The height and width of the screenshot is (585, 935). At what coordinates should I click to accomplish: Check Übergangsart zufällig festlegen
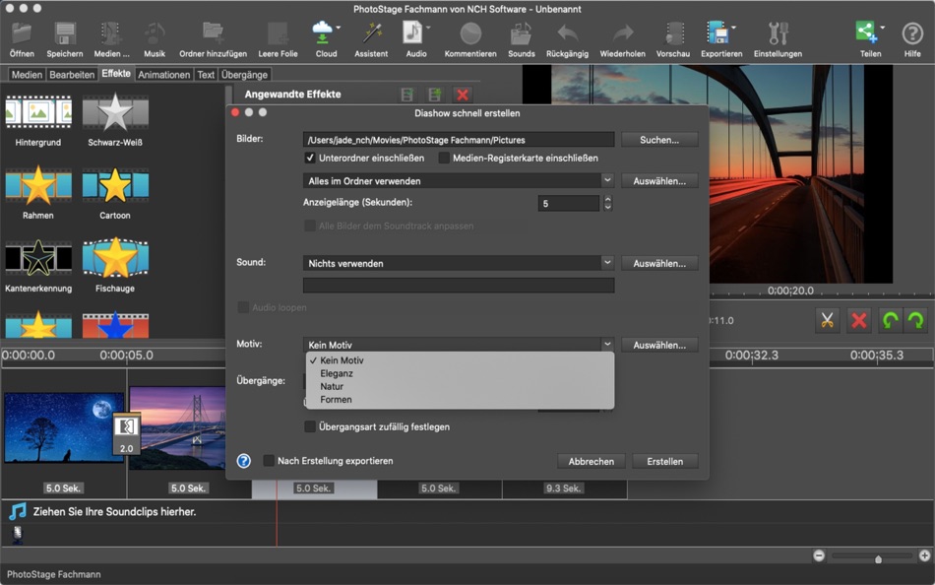[309, 426]
